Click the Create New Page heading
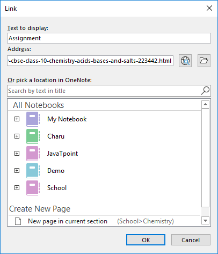This screenshot has height=254, width=218. coord(40,209)
